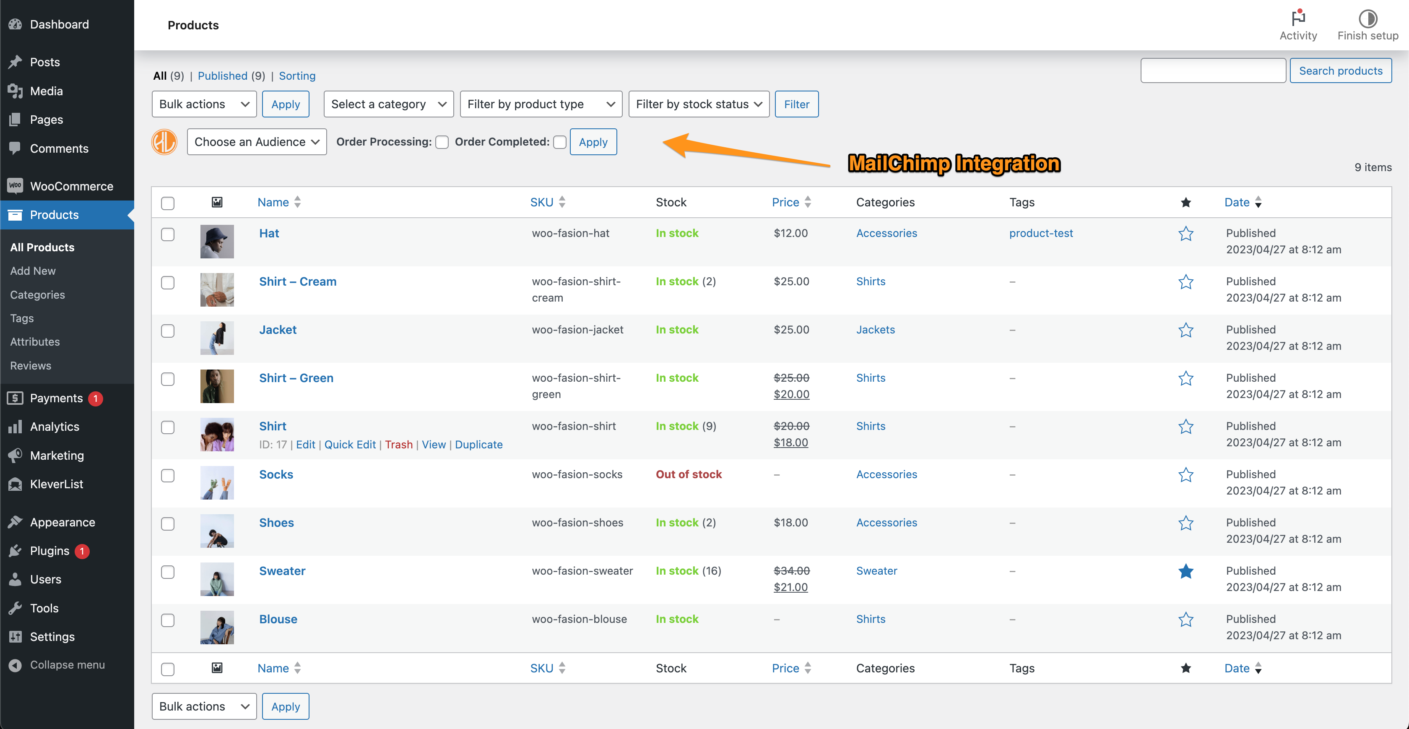Screen dimensions: 1409x729
Task: Toggle featured star for Blouse
Action: tap(1185, 619)
